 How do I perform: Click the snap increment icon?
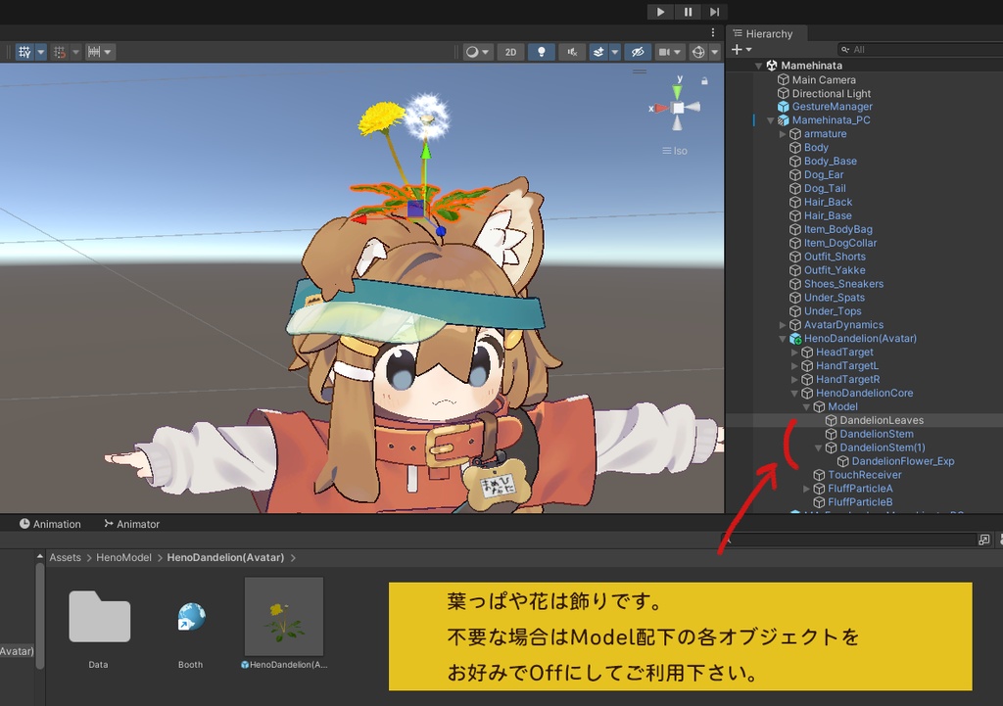pos(60,52)
